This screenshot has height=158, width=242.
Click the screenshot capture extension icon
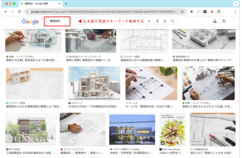click(x=191, y=12)
